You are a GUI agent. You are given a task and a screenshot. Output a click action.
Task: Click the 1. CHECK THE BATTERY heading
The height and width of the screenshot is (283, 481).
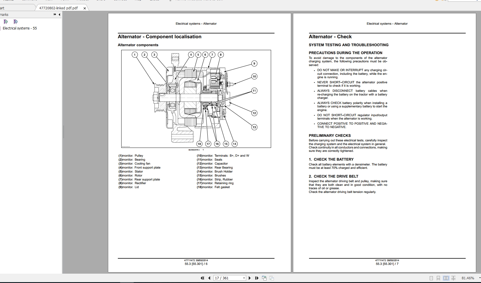331,159
